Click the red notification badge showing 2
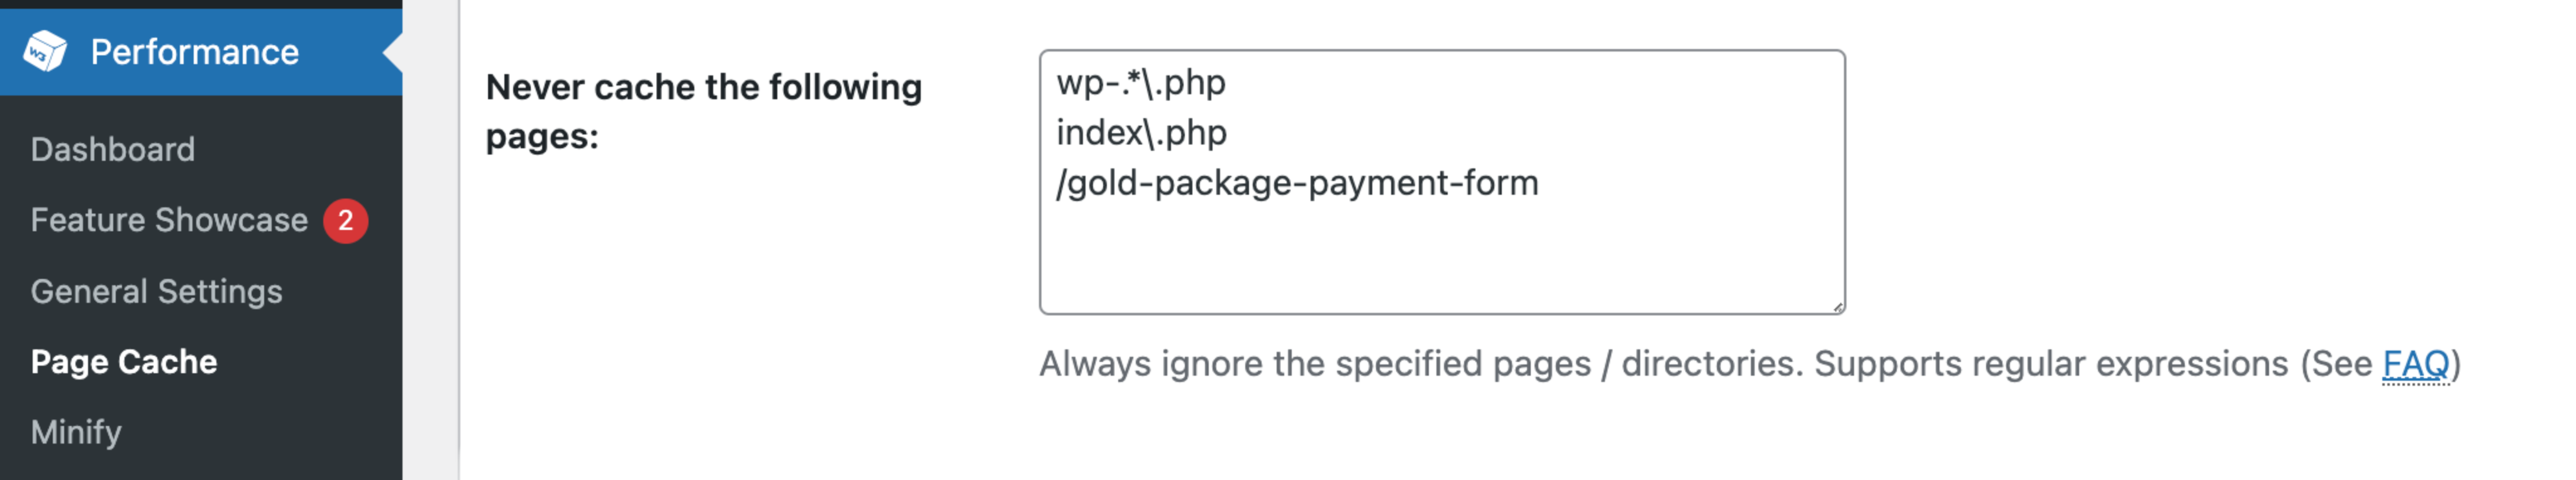 coord(345,221)
